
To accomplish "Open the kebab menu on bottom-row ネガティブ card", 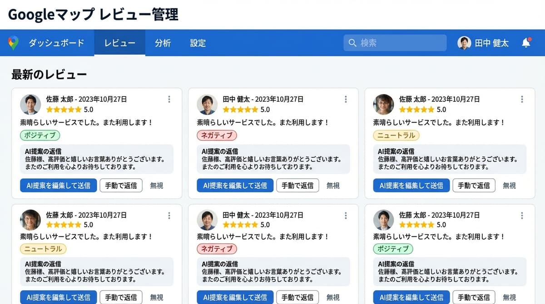I will (346, 216).
